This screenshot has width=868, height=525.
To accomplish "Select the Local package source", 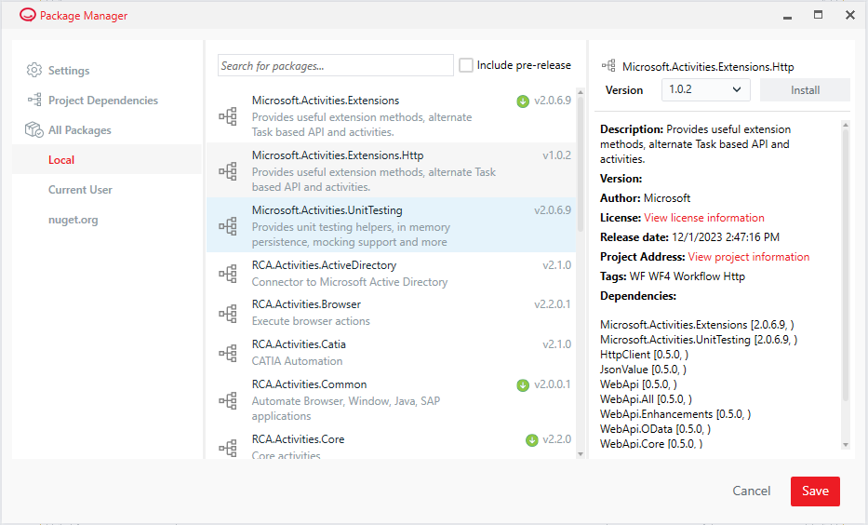I will point(107,159).
